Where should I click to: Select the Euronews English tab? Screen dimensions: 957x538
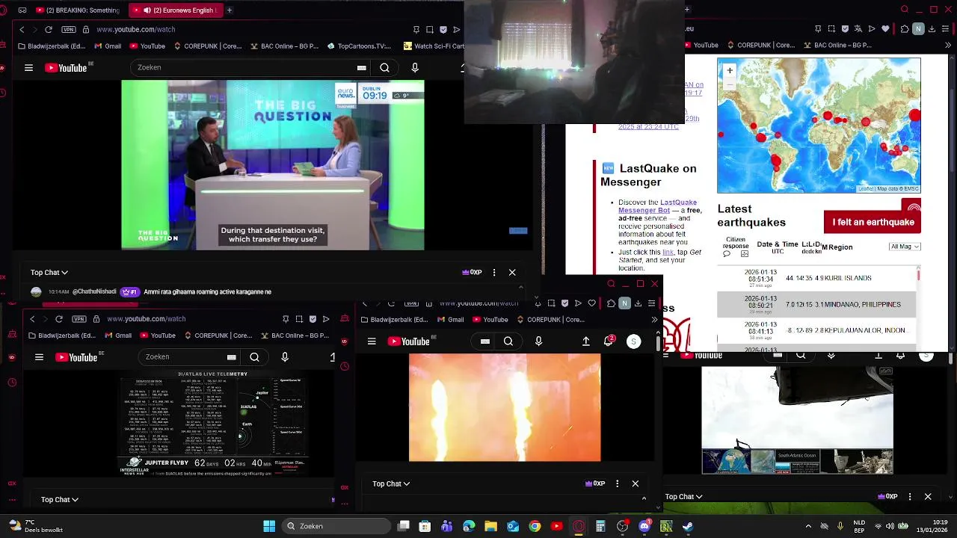(x=174, y=10)
